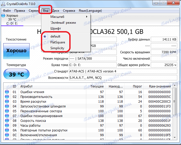Viewport: 181px width, 145px height.
Task: Click the Техсостояние label
Action: coord(16,39)
